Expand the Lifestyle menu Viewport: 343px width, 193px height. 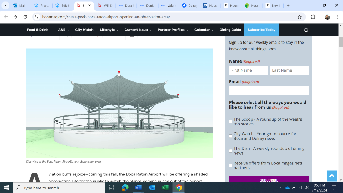point(109,30)
